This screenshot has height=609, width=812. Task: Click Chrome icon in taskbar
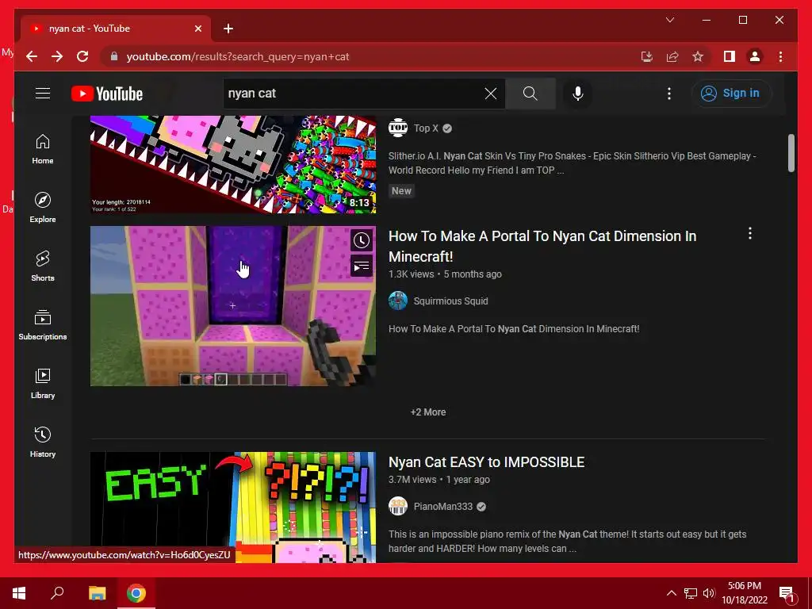pos(136,593)
